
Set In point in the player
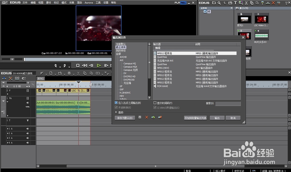tap(56, 66)
